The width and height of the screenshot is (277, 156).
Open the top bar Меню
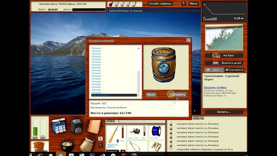[193, 3]
